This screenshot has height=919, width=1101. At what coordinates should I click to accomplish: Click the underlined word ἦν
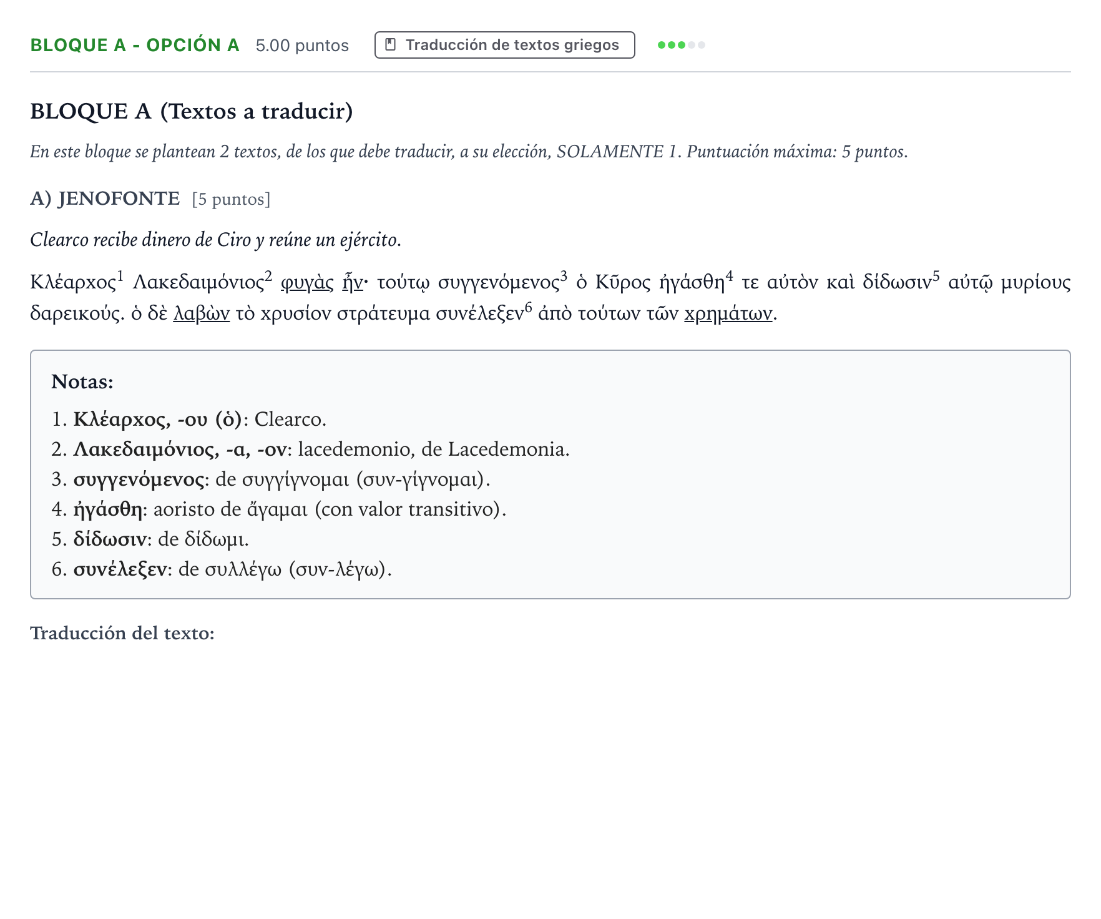[x=353, y=282]
